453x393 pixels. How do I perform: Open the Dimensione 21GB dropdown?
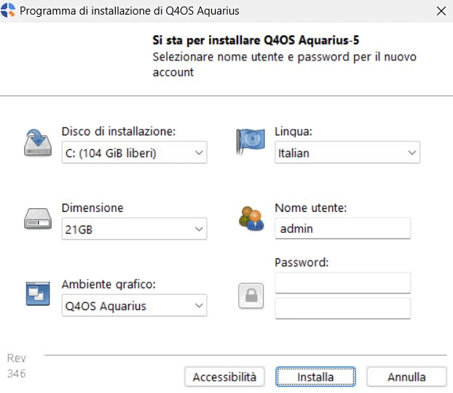click(134, 229)
